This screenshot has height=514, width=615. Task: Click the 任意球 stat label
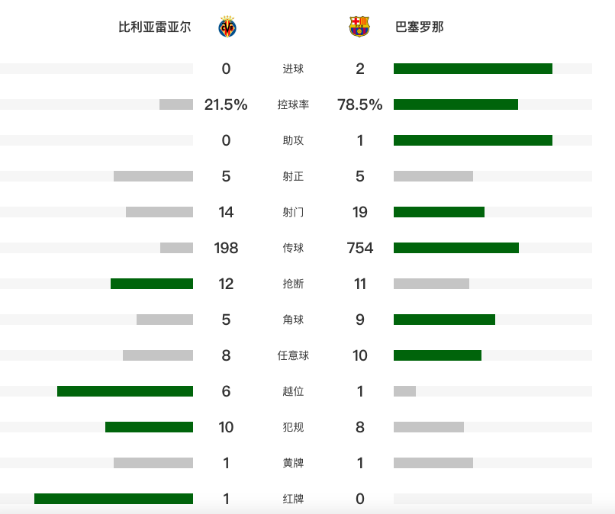pyautogui.click(x=293, y=356)
